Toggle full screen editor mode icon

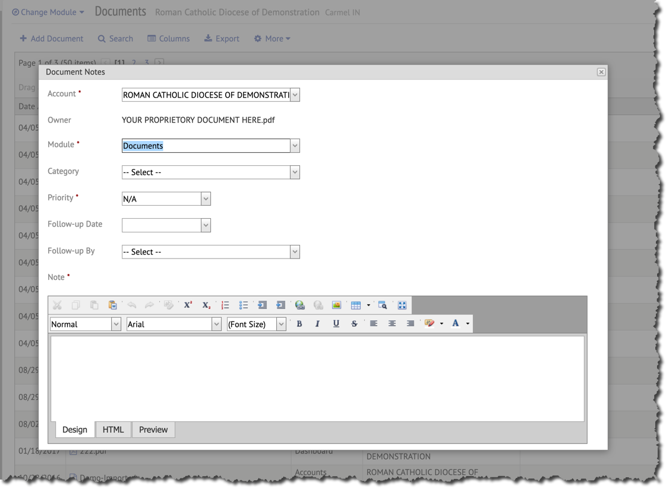click(402, 305)
